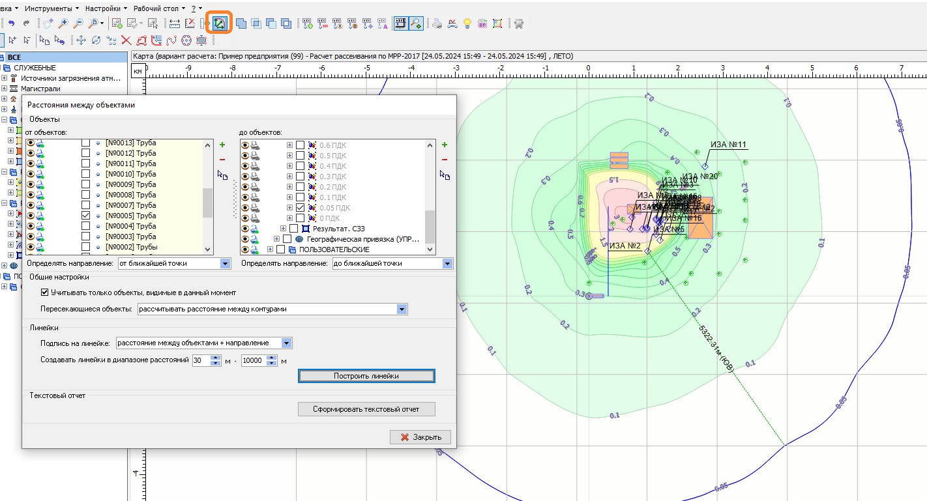927x501 pixels.
Task: Click the red X delete tool icon
Action: click(126, 40)
